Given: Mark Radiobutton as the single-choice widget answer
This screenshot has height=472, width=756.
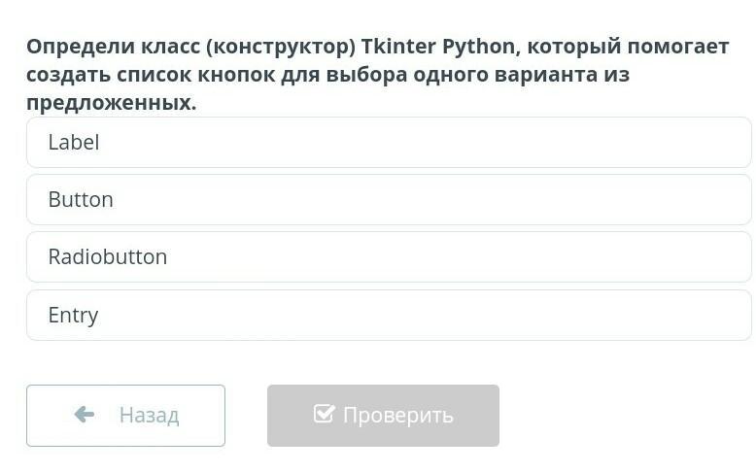Looking at the screenshot, I should [389, 257].
